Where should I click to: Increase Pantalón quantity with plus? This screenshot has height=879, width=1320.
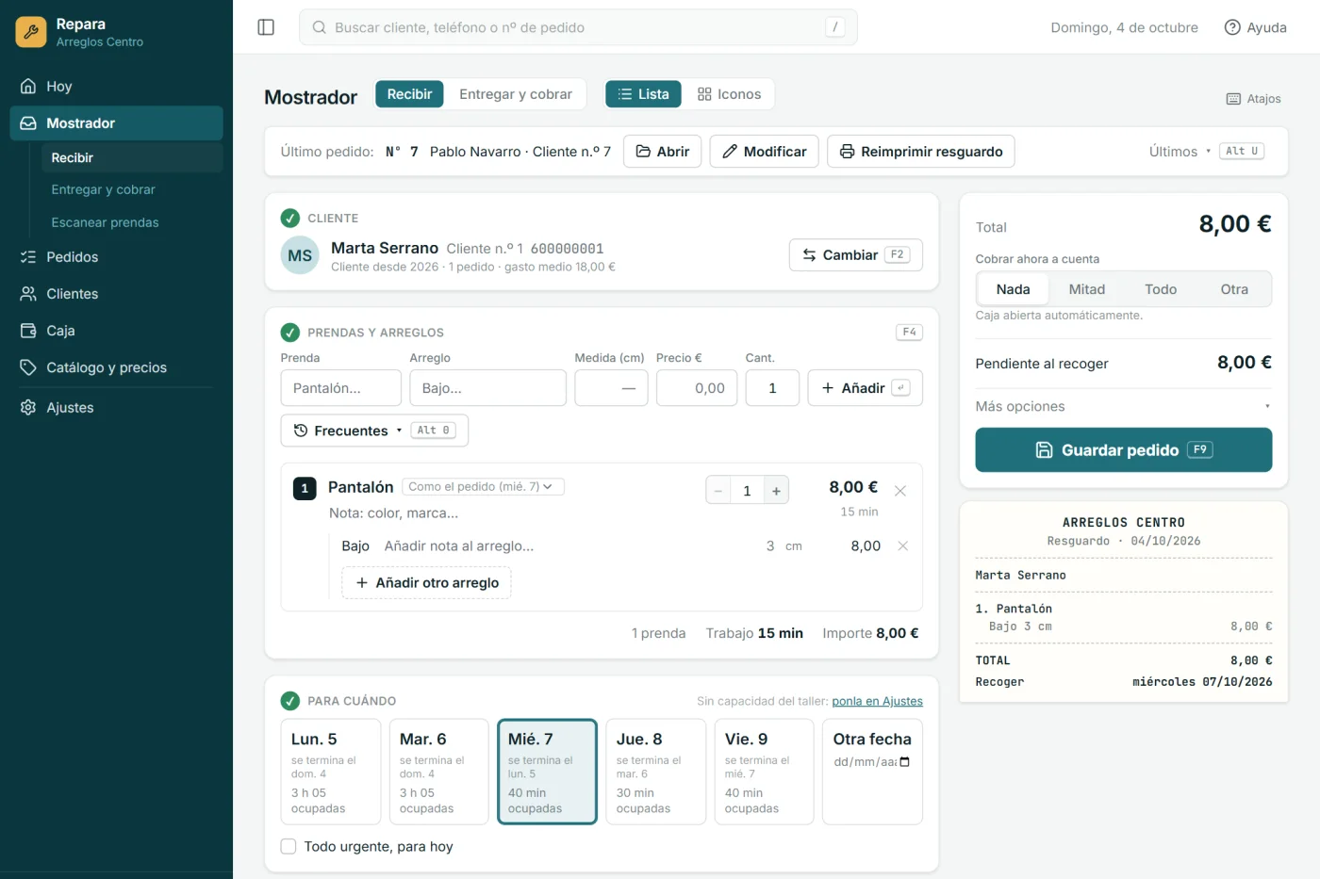coord(776,490)
